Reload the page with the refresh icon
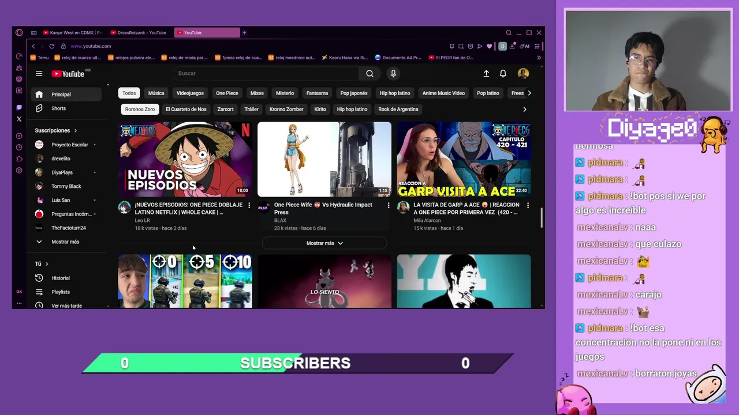The height and width of the screenshot is (415, 739). 51,46
